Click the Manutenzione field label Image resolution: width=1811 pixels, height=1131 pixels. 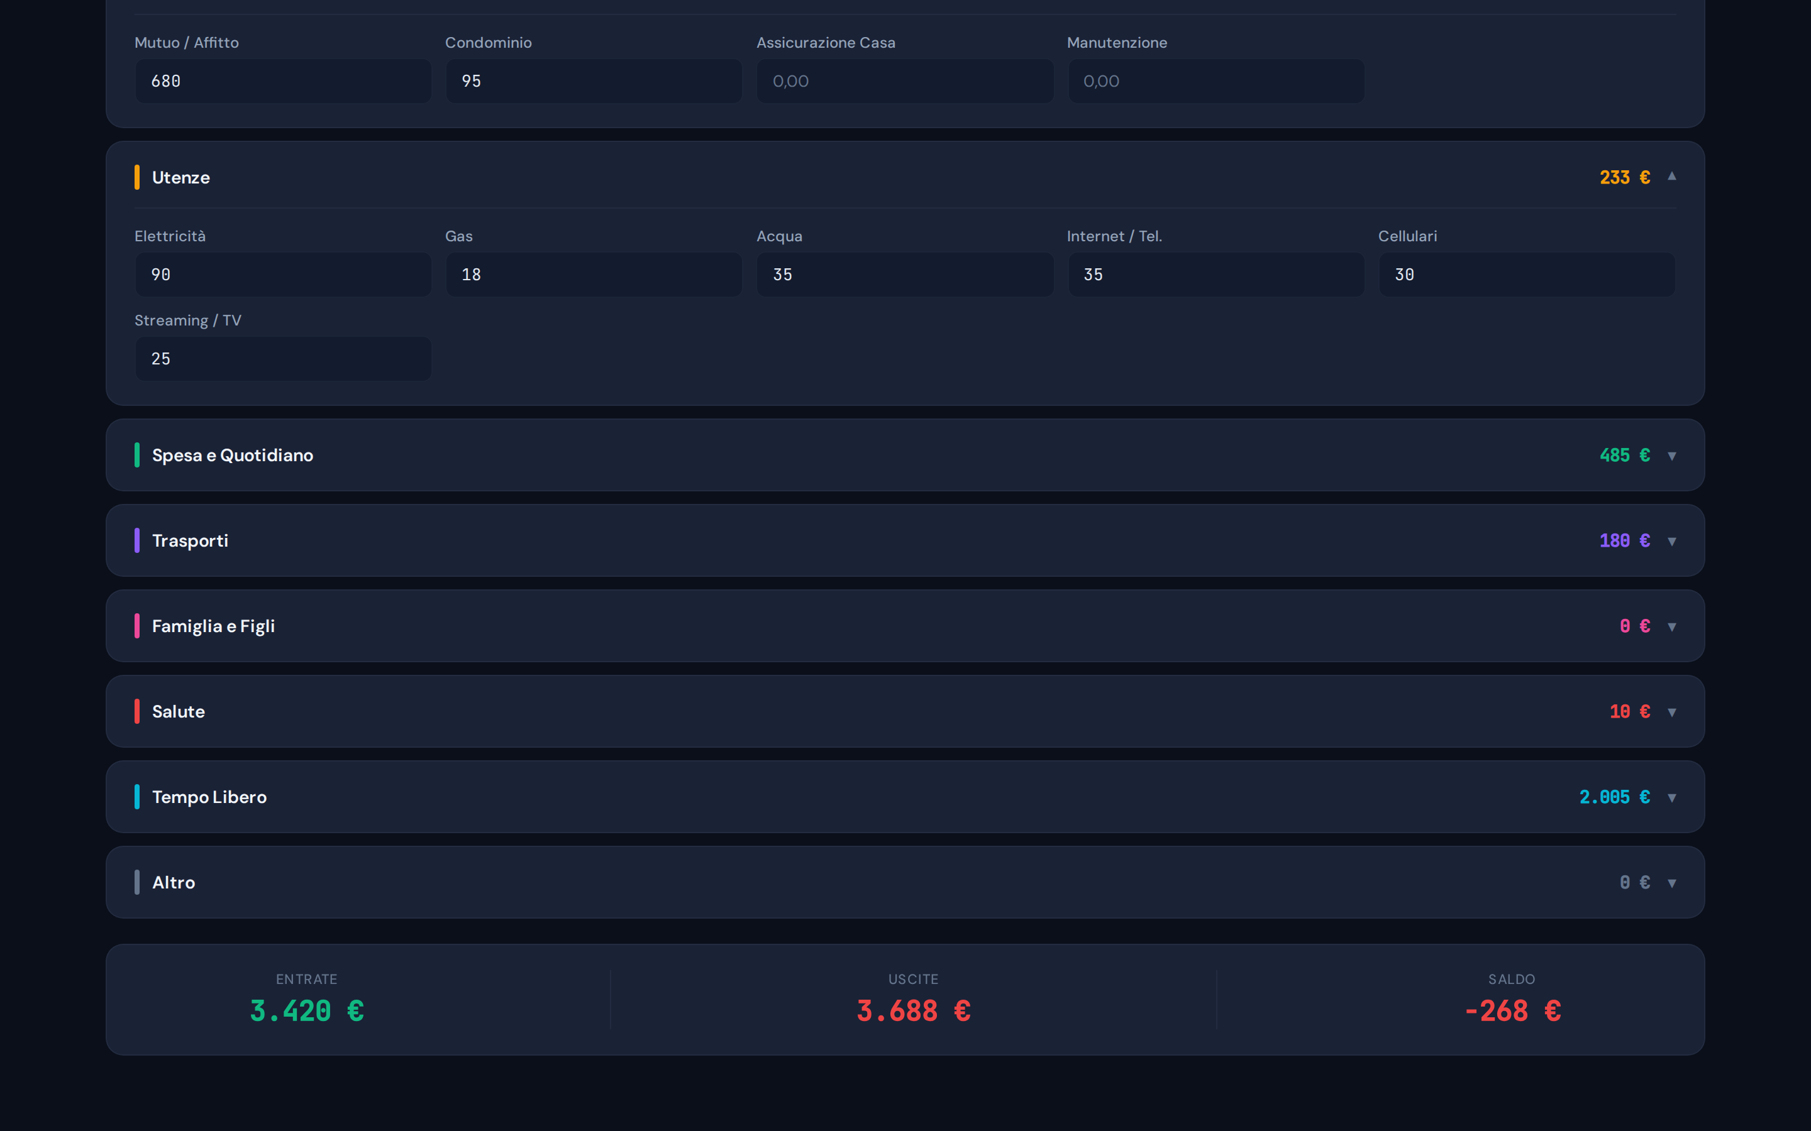(1117, 43)
